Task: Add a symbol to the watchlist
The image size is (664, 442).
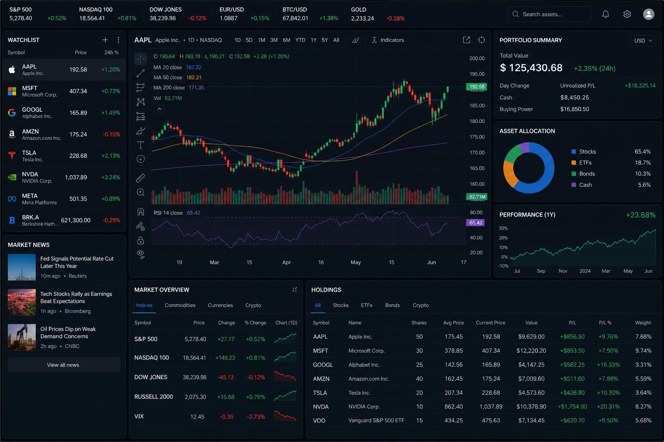Action: 105,40
